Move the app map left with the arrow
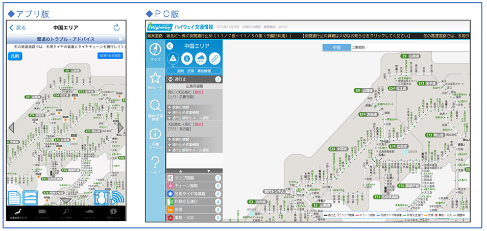 pyautogui.click(x=11, y=128)
